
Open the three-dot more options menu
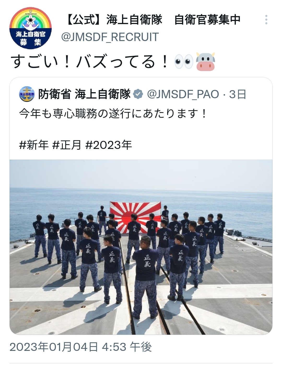[x=266, y=20]
